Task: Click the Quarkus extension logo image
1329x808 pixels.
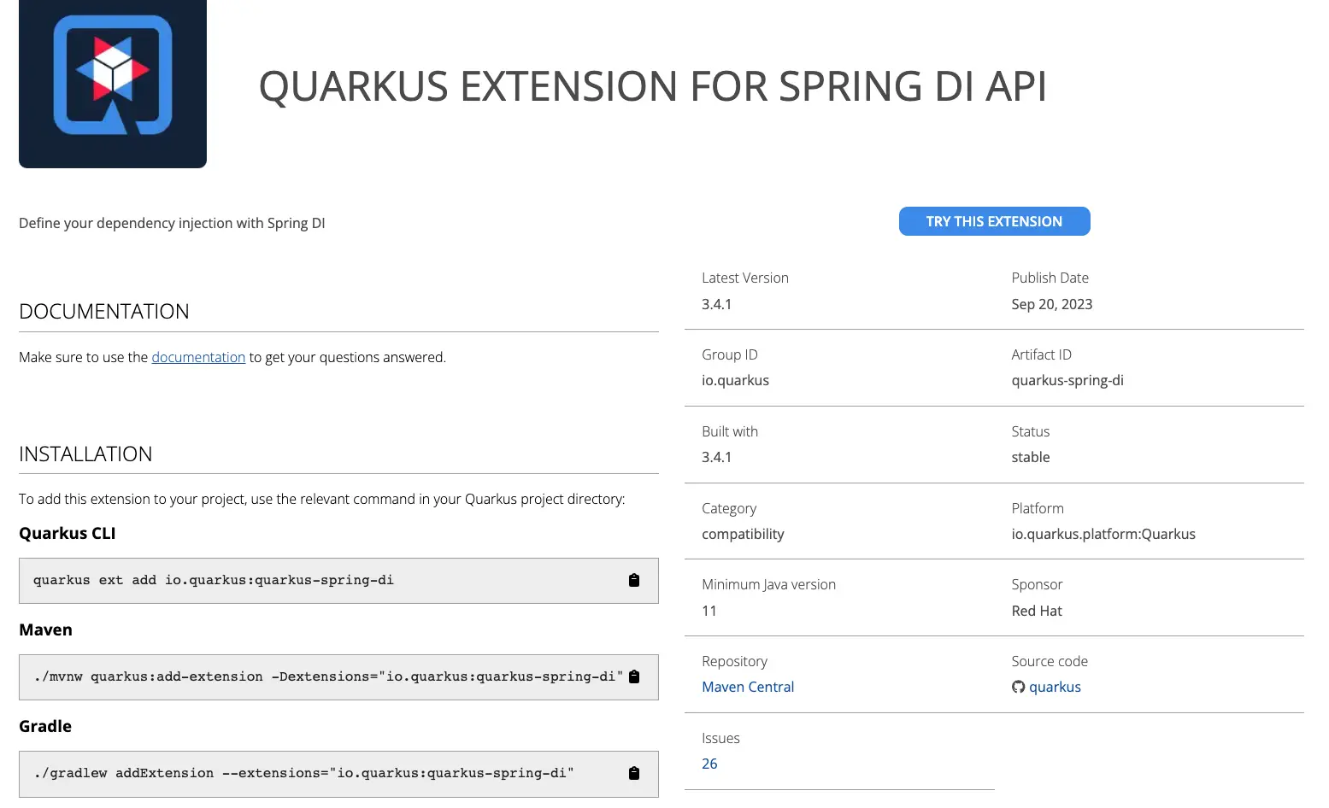Action: click(x=113, y=83)
